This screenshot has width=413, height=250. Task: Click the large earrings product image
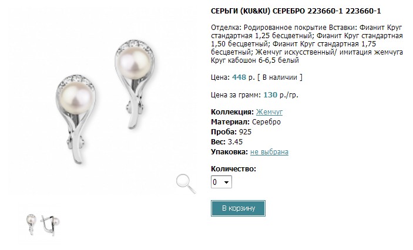[x=105, y=103]
